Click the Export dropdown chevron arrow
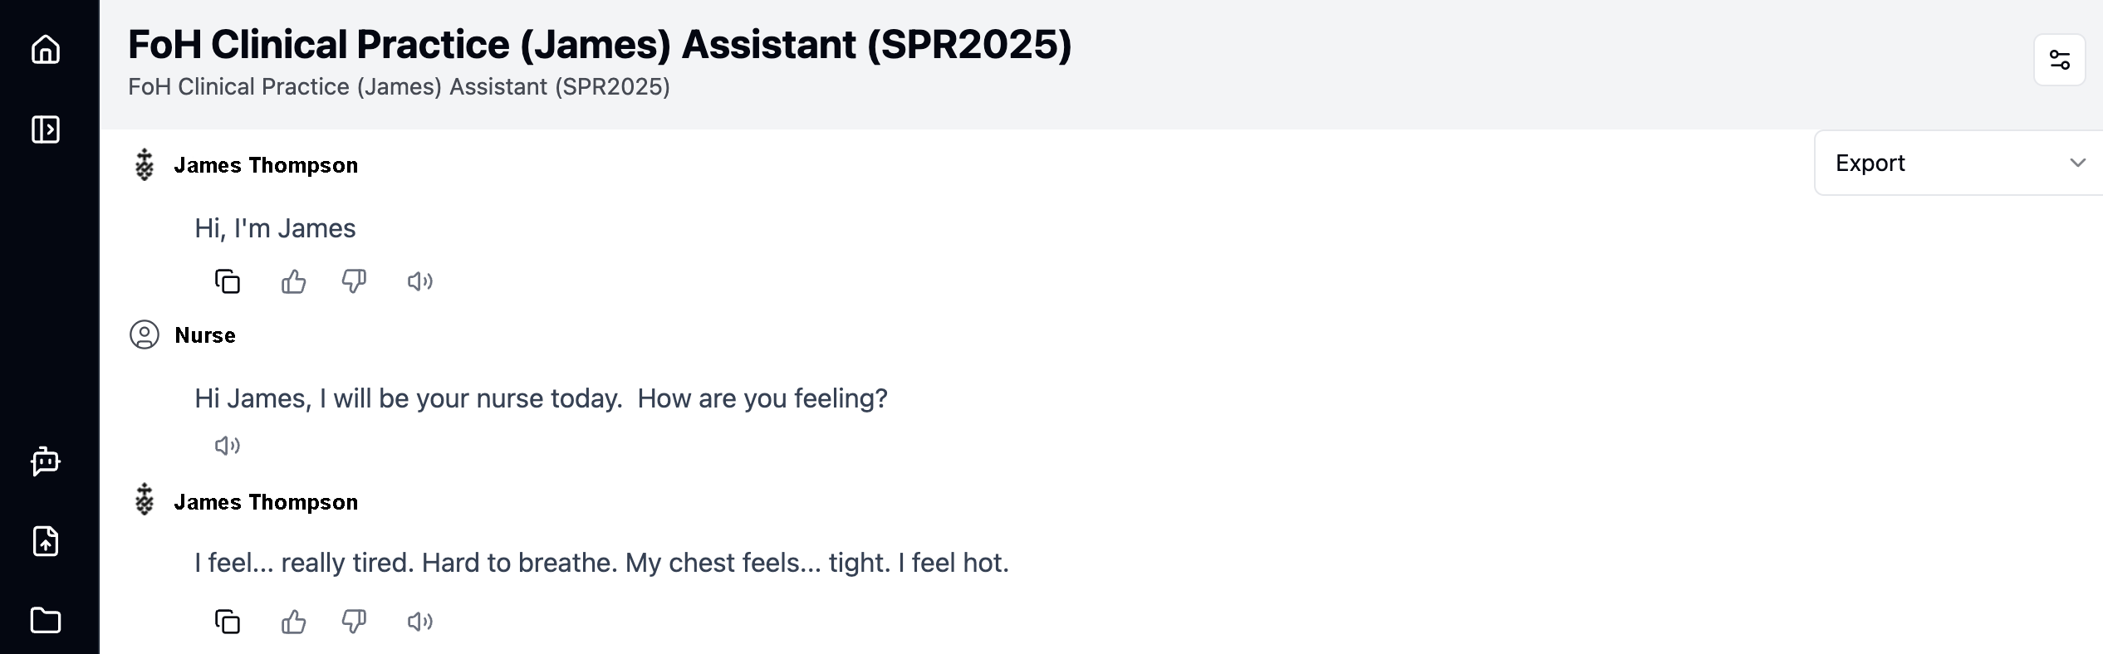2103x654 pixels. (x=2077, y=163)
